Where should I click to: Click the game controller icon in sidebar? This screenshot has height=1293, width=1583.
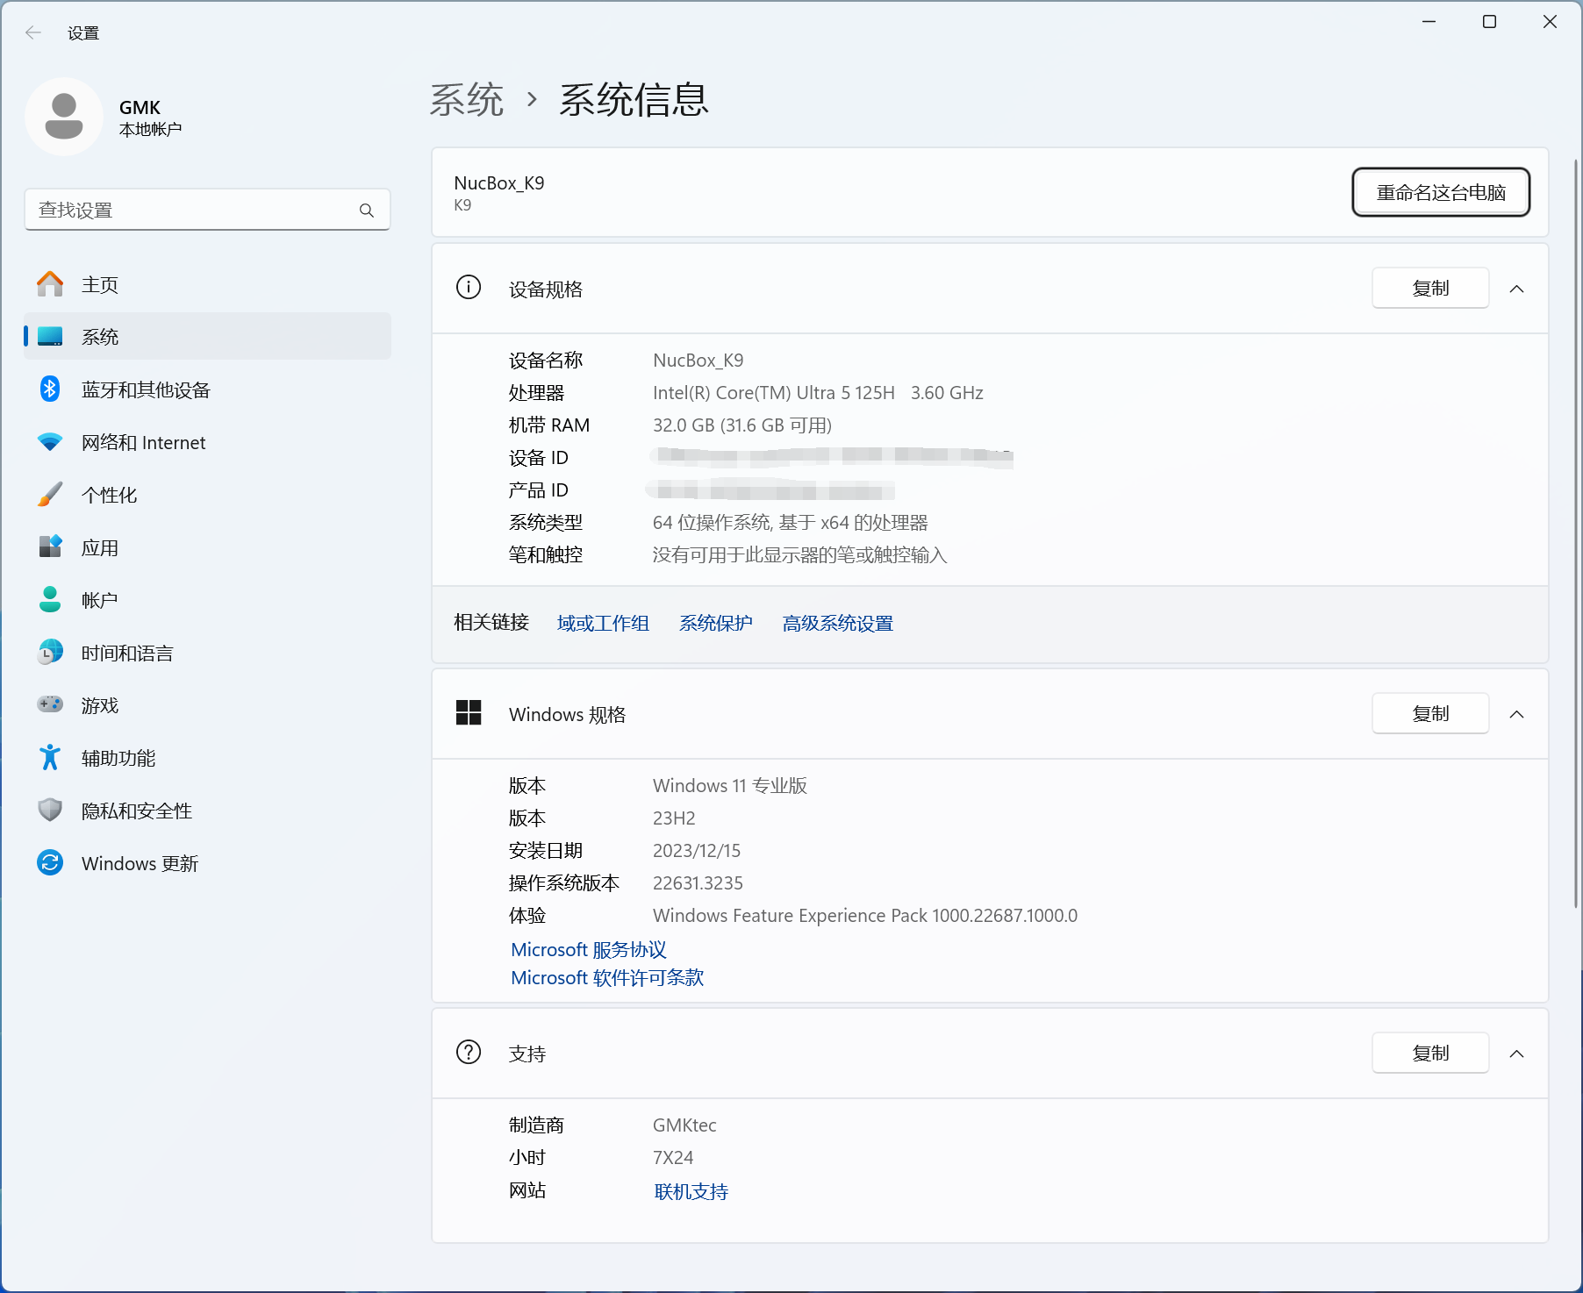click(x=50, y=704)
